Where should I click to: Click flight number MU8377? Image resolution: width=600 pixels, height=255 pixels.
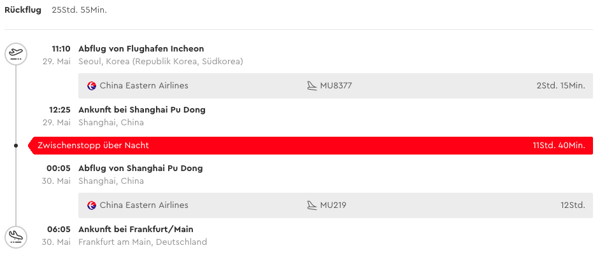(x=336, y=86)
